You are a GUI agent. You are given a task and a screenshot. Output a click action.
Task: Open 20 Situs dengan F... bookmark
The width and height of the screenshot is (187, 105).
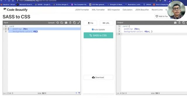[x=61, y=5]
